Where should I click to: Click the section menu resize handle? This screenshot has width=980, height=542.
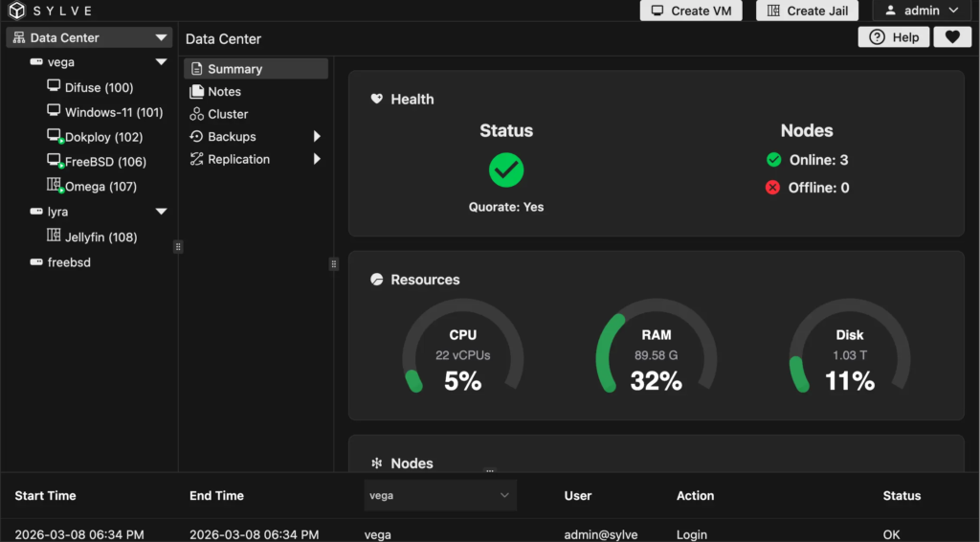click(x=334, y=263)
